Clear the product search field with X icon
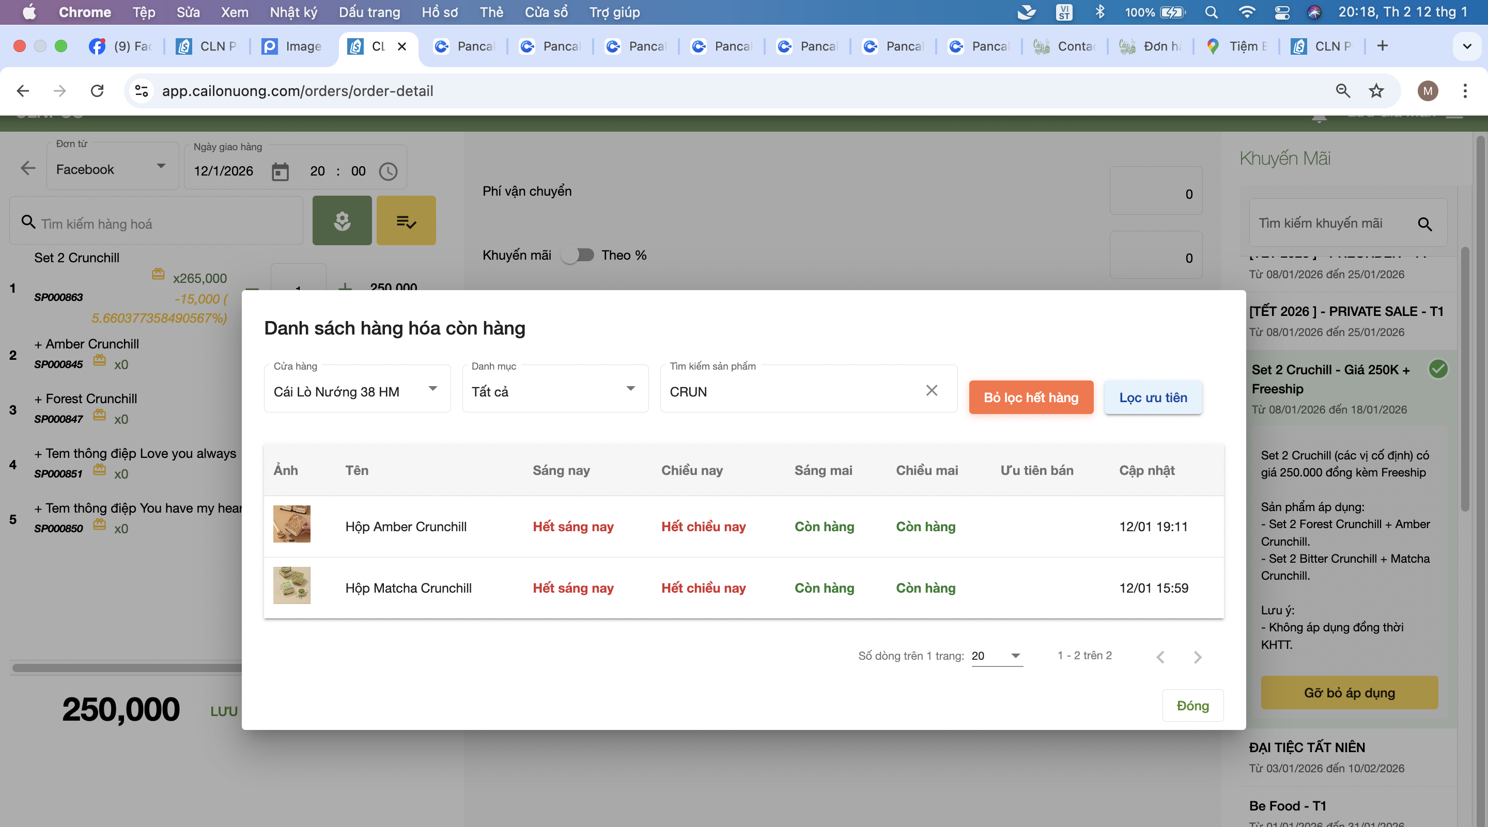The height and width of the screenshot is (827, 1488). (931, 391)
